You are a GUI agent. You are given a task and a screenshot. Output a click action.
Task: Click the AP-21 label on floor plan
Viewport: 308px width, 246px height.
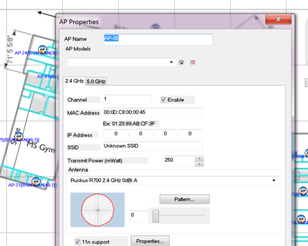tap(31, 185)
